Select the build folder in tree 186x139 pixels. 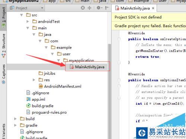click(x=30, y=119)
